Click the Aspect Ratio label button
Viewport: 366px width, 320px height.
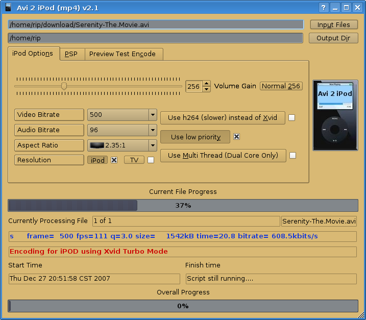[x=49, y=145]
